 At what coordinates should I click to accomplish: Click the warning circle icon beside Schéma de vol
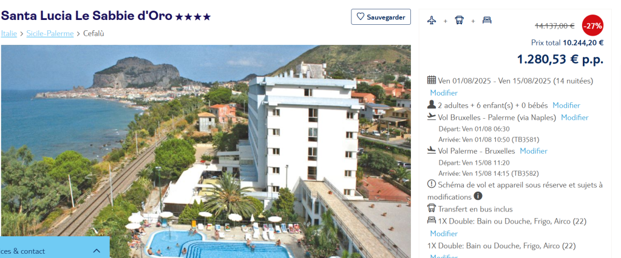click(432, 184)
